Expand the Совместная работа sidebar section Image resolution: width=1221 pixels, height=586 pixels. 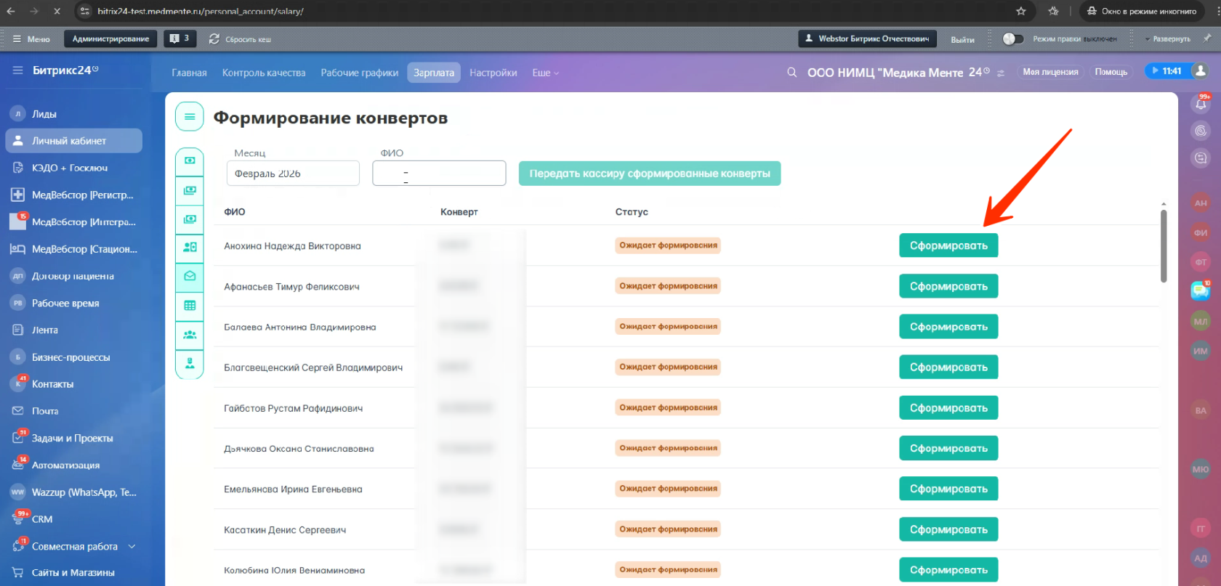pos(132,546)
